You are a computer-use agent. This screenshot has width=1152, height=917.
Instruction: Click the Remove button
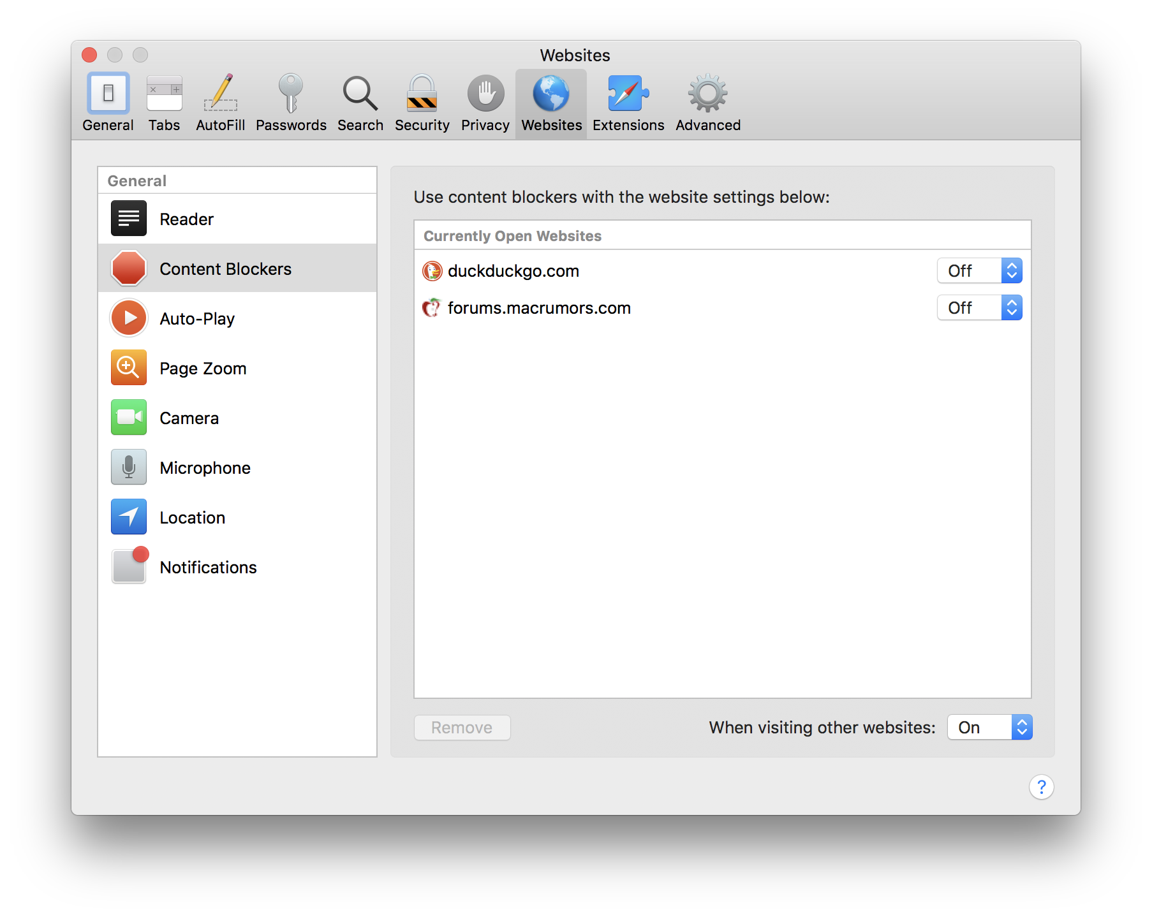coord(462,728)
